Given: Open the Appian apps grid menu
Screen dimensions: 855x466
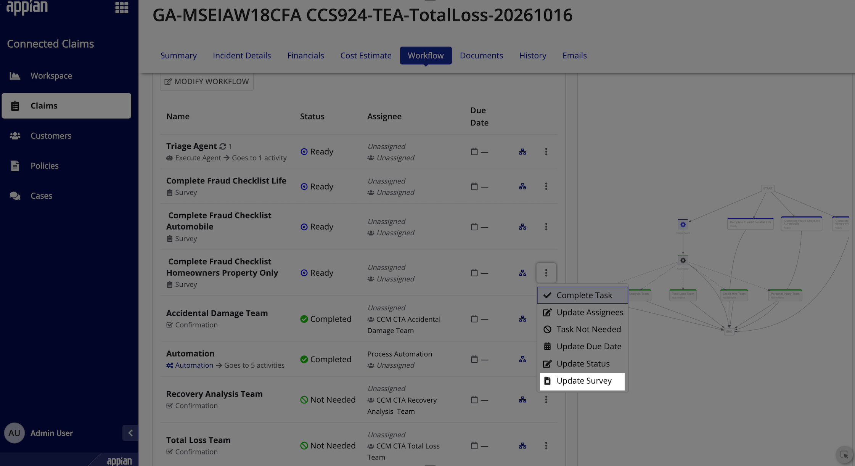Looking at the screenshot, I should [x=122, y=8].
